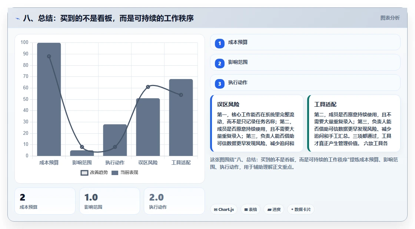The image size is (415, 229).
Task: Open the 成本预算 list item
Action: pyautogui.click(x=305, y=42)
